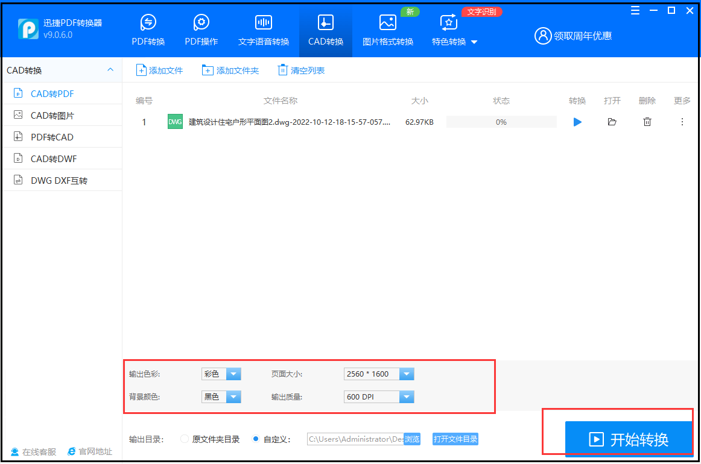The image size is (701, 464).
Task: Start conversion with row play icon
Action: 577,122
